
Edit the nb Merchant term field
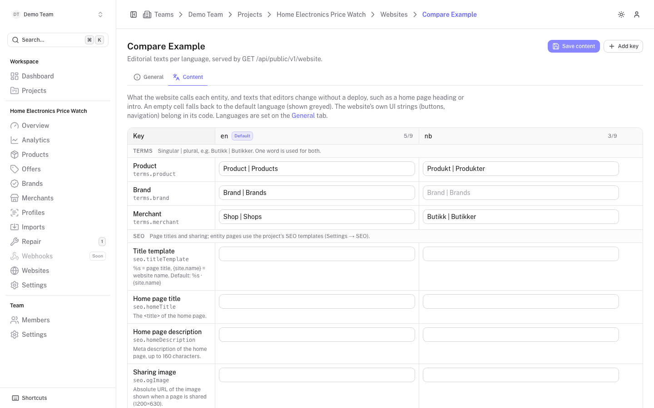click(x=521, y=217)
